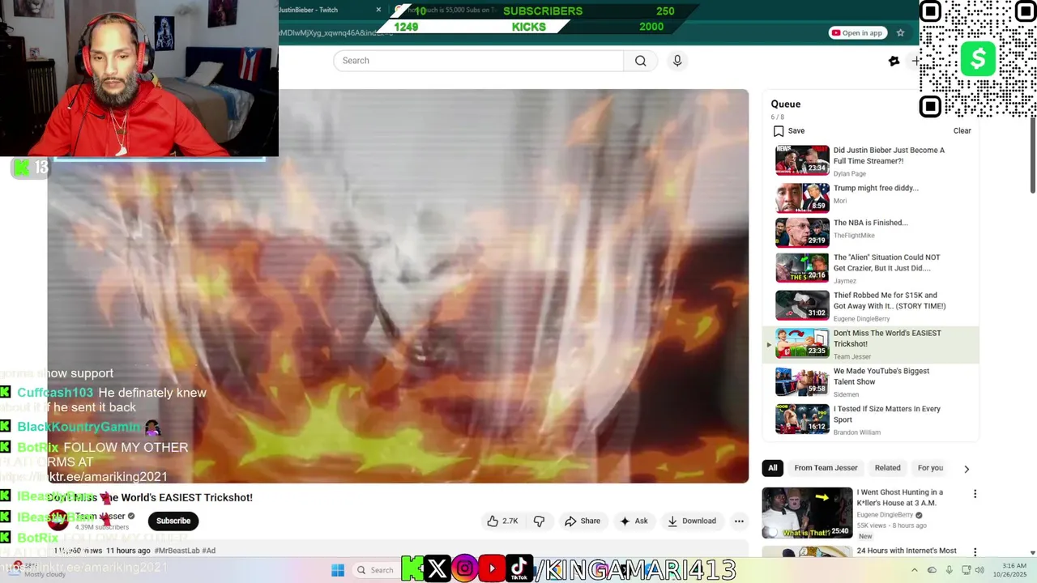Viewport: 1037px width, 583px height.
Task: Click the Ask button under the video
Action: pos(634,521)
